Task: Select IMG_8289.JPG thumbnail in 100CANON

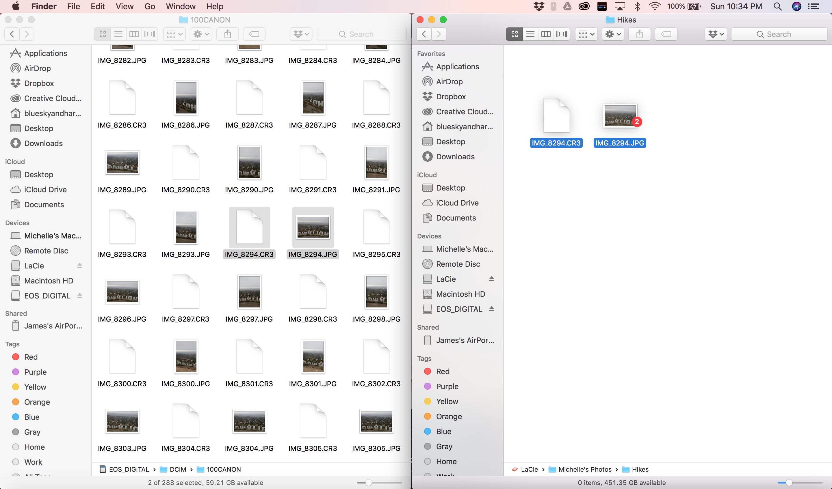Action: (122, 163)
